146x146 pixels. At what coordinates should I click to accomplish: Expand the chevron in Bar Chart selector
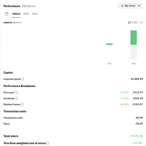(139, 6)
